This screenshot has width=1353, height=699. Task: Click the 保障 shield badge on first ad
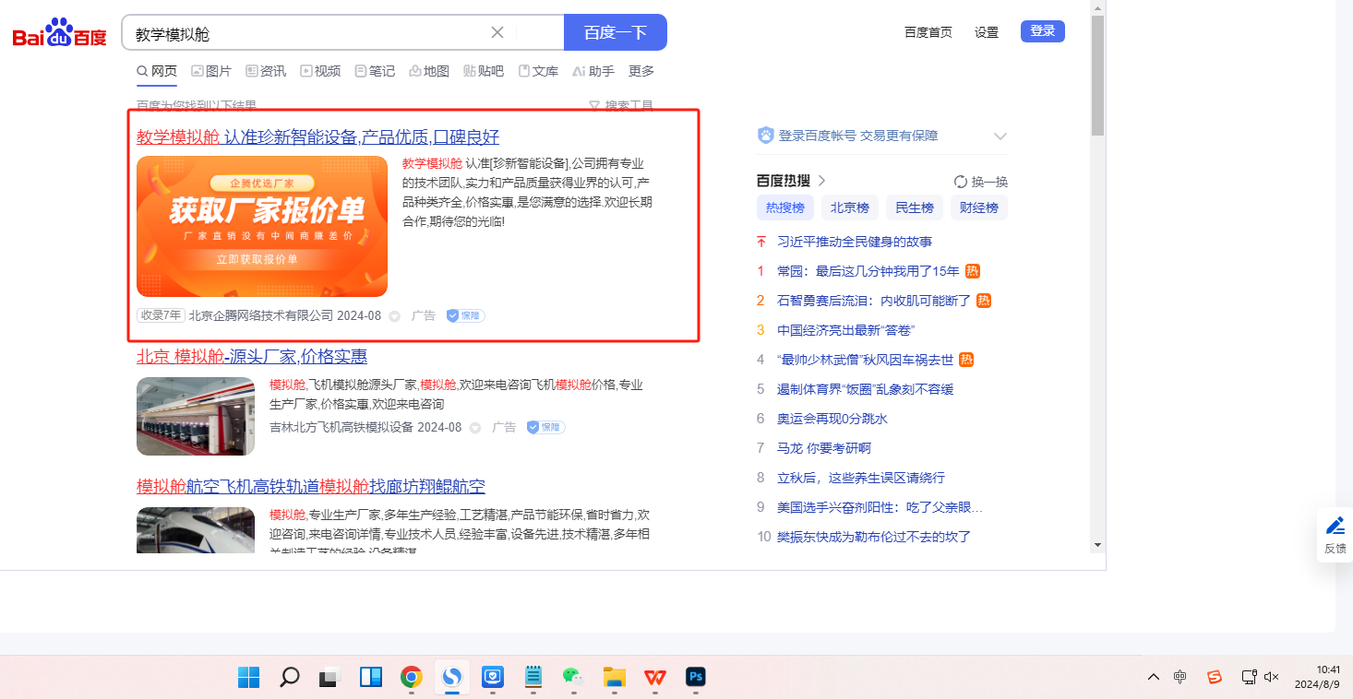[x=466, y=316]
